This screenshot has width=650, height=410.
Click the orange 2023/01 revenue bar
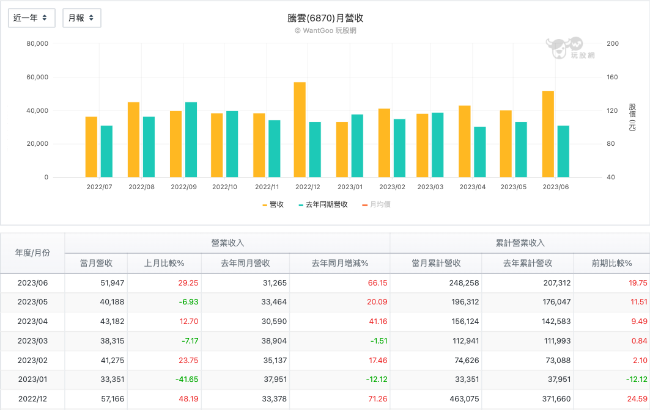pos(342,149)
